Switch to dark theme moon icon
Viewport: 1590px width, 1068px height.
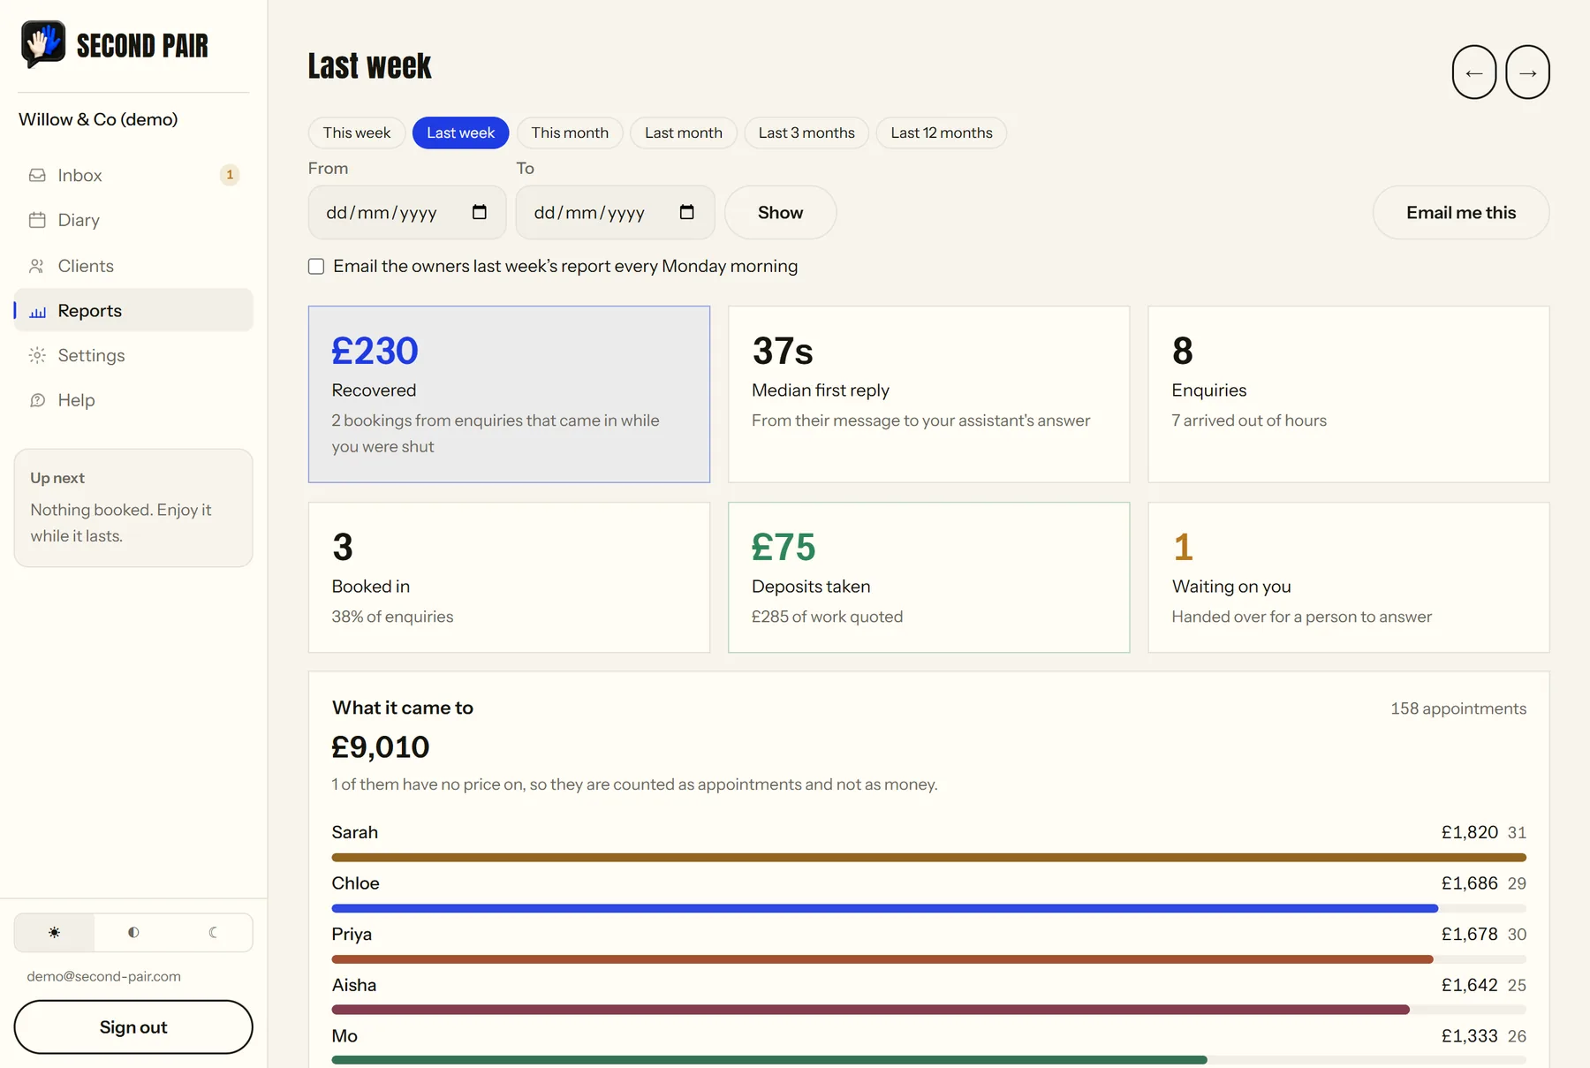213,933
